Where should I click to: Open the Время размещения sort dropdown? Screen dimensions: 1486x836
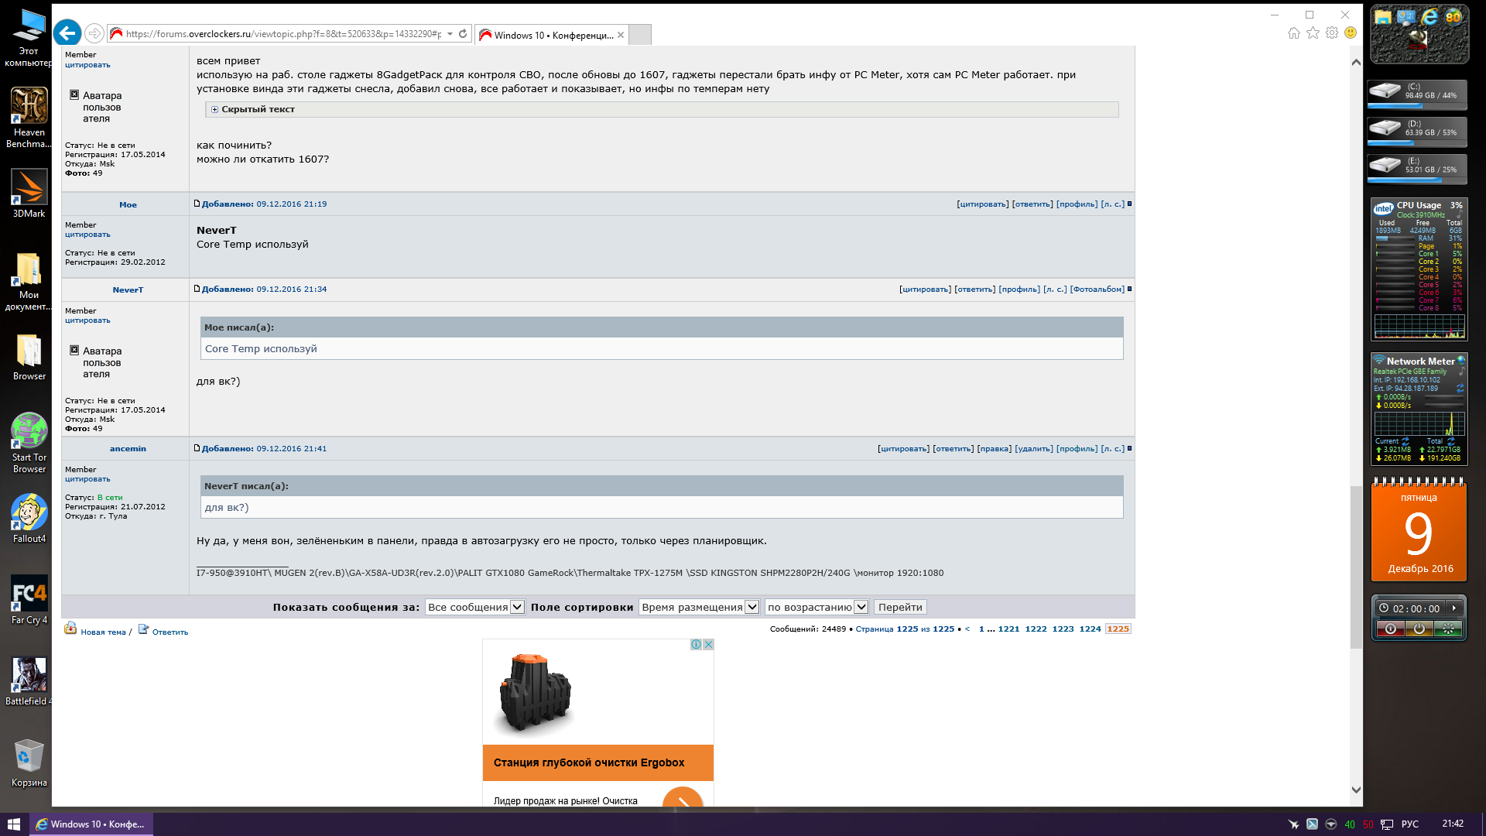pyautogui.click(x=700, y=608)
